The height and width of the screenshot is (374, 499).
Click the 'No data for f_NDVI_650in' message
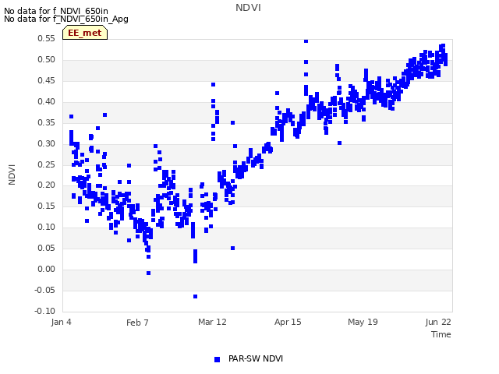(56, 11)
